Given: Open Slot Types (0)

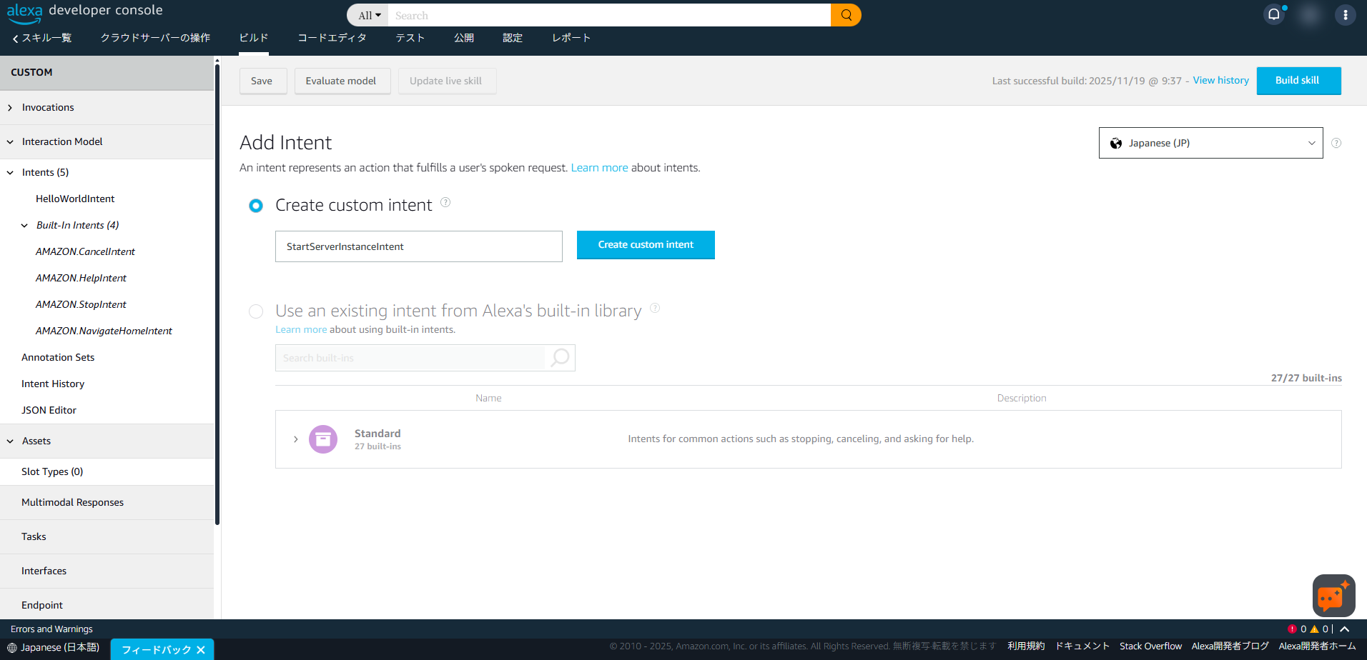Looking at the screenshot, I should click(x=52, y=471).
